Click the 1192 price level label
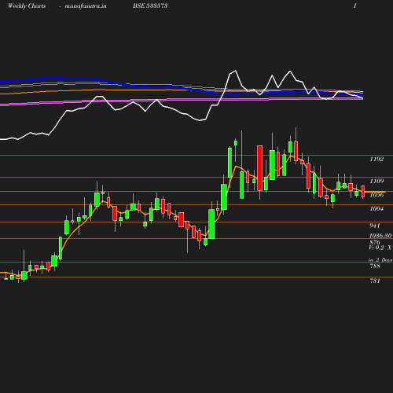393x393 pixels. click(x=376, y=159)
